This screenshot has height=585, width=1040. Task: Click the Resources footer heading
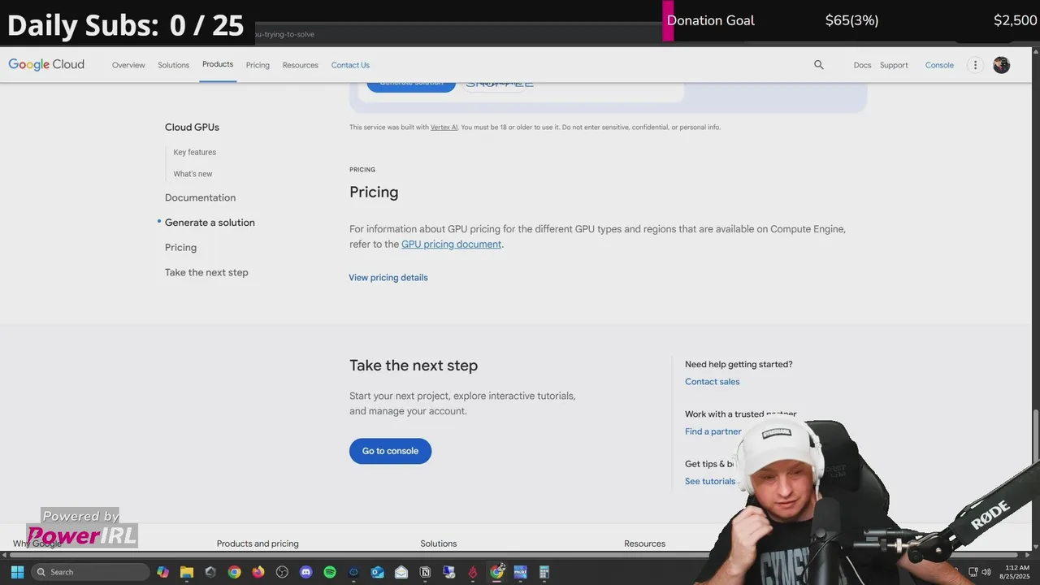[x=644, y=544]
